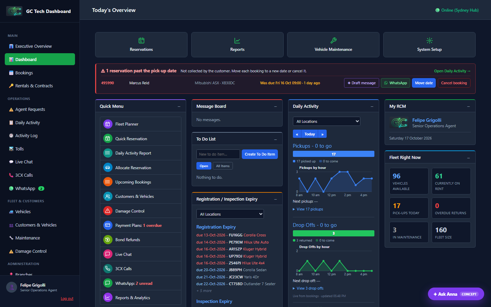Click Upcoming Bookings orange icon

coord(108,182)
